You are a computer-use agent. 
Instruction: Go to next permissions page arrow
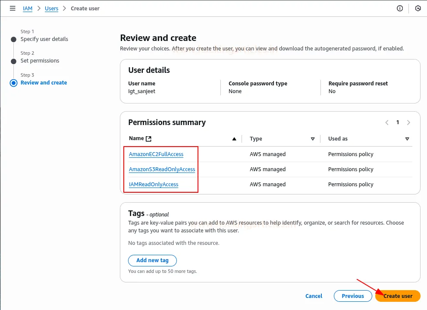(x=408, y=122)
